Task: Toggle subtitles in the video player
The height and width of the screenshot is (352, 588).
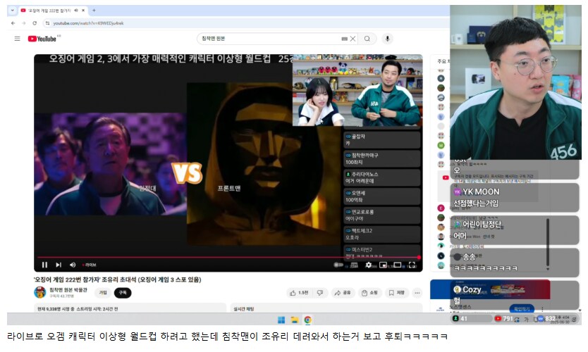Action: coord(354,265)
